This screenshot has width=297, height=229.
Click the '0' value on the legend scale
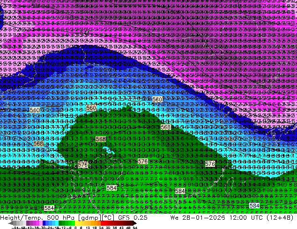[75, 228]
